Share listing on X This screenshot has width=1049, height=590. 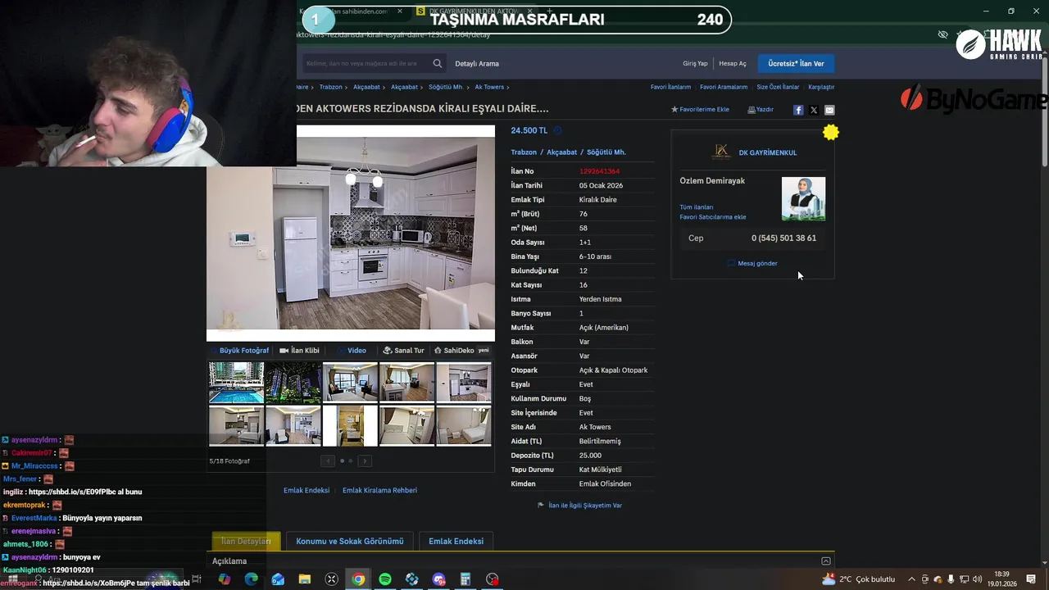tap(814, 110)
